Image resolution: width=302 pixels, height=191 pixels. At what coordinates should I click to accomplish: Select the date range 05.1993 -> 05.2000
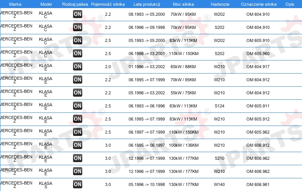click(147, 40)
